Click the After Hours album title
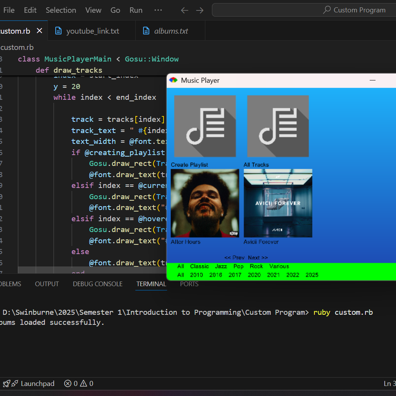Viewport: 396px width, 396px height. pos(186,242)
